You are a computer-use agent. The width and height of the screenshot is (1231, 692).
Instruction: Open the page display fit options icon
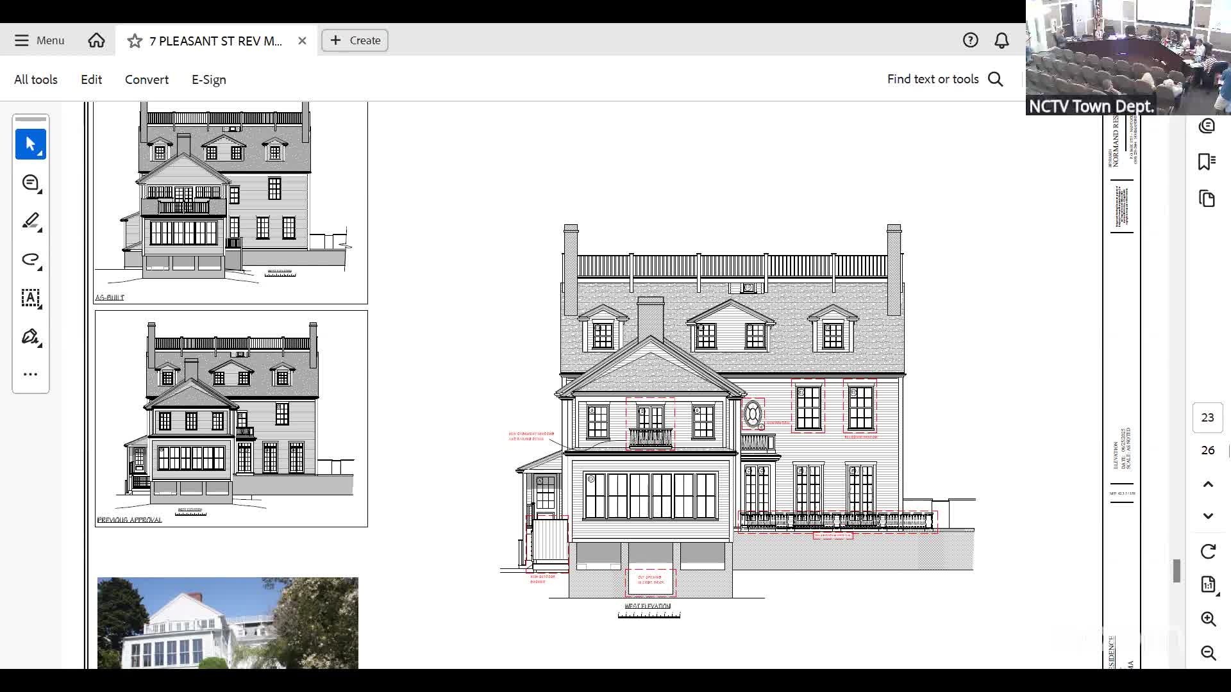coord(1208,585)
